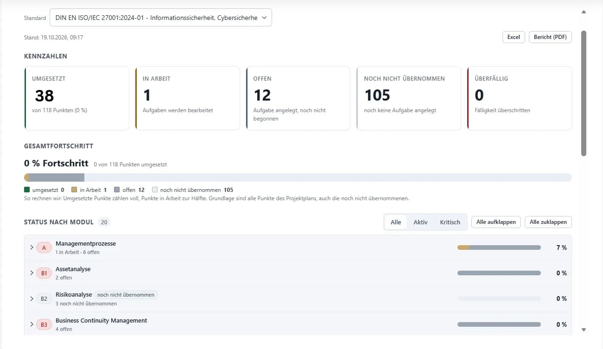
Task: Click the 7 % value for Managementprozesse
Action: click(561, 247)
